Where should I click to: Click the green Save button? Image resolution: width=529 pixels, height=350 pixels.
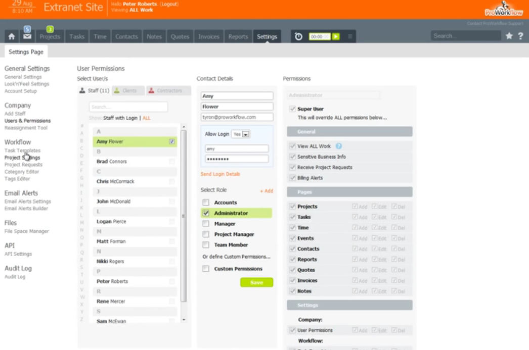[257, 282]
